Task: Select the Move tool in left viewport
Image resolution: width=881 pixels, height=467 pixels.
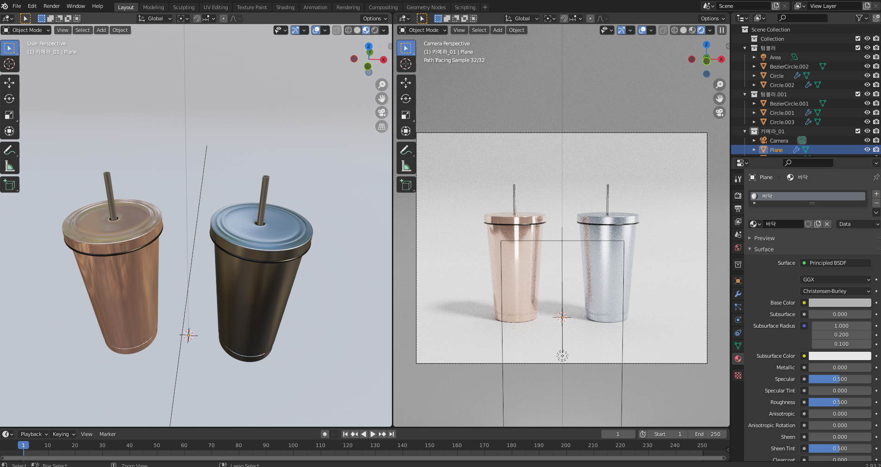Action: coord(9,83)
